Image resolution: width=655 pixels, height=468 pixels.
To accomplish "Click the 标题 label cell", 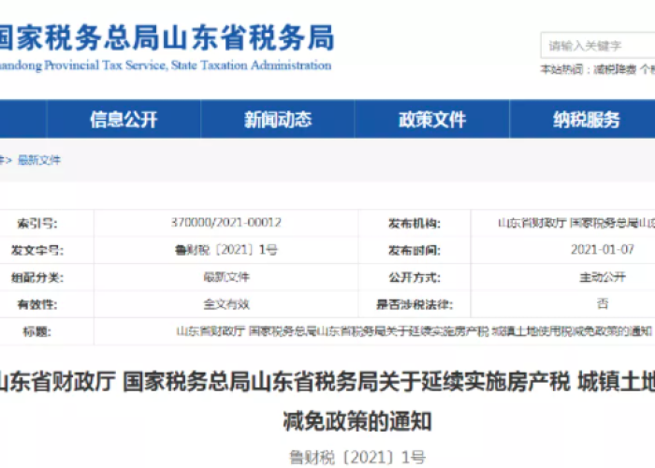I will coord(37,331).
